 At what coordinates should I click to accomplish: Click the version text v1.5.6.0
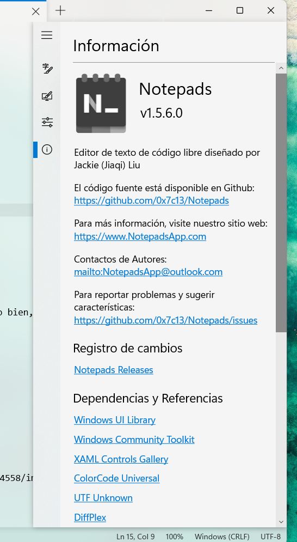[161, 113]
